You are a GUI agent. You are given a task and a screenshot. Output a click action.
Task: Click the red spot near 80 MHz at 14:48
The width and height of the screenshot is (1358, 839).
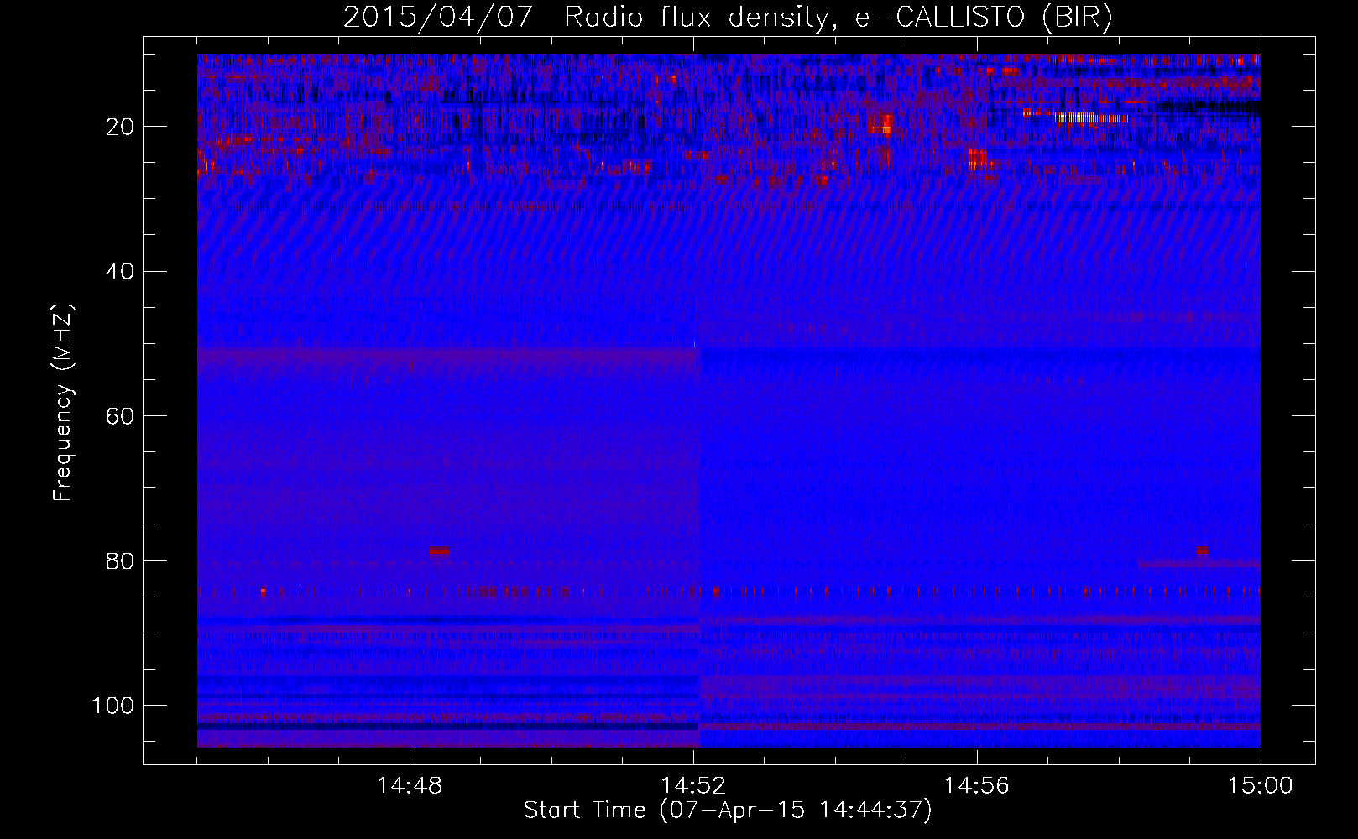[x=439, y=550]
